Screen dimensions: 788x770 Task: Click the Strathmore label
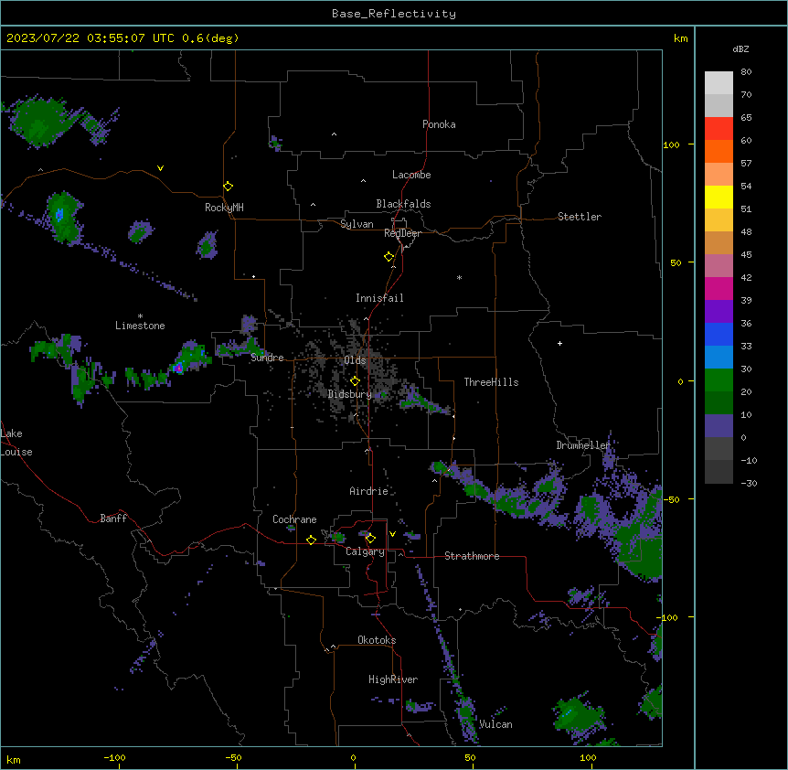click(x=472, y=556)
